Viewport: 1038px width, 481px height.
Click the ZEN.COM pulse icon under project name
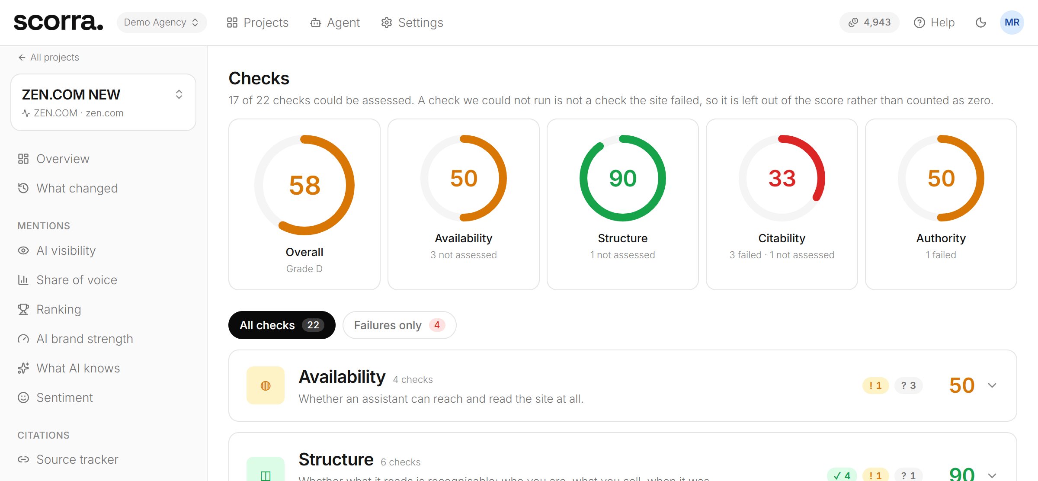coord(26,113)
